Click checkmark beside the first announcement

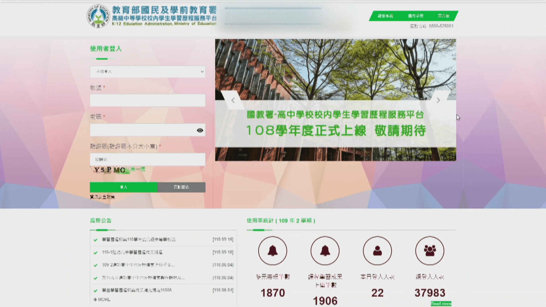click(96, 240)
